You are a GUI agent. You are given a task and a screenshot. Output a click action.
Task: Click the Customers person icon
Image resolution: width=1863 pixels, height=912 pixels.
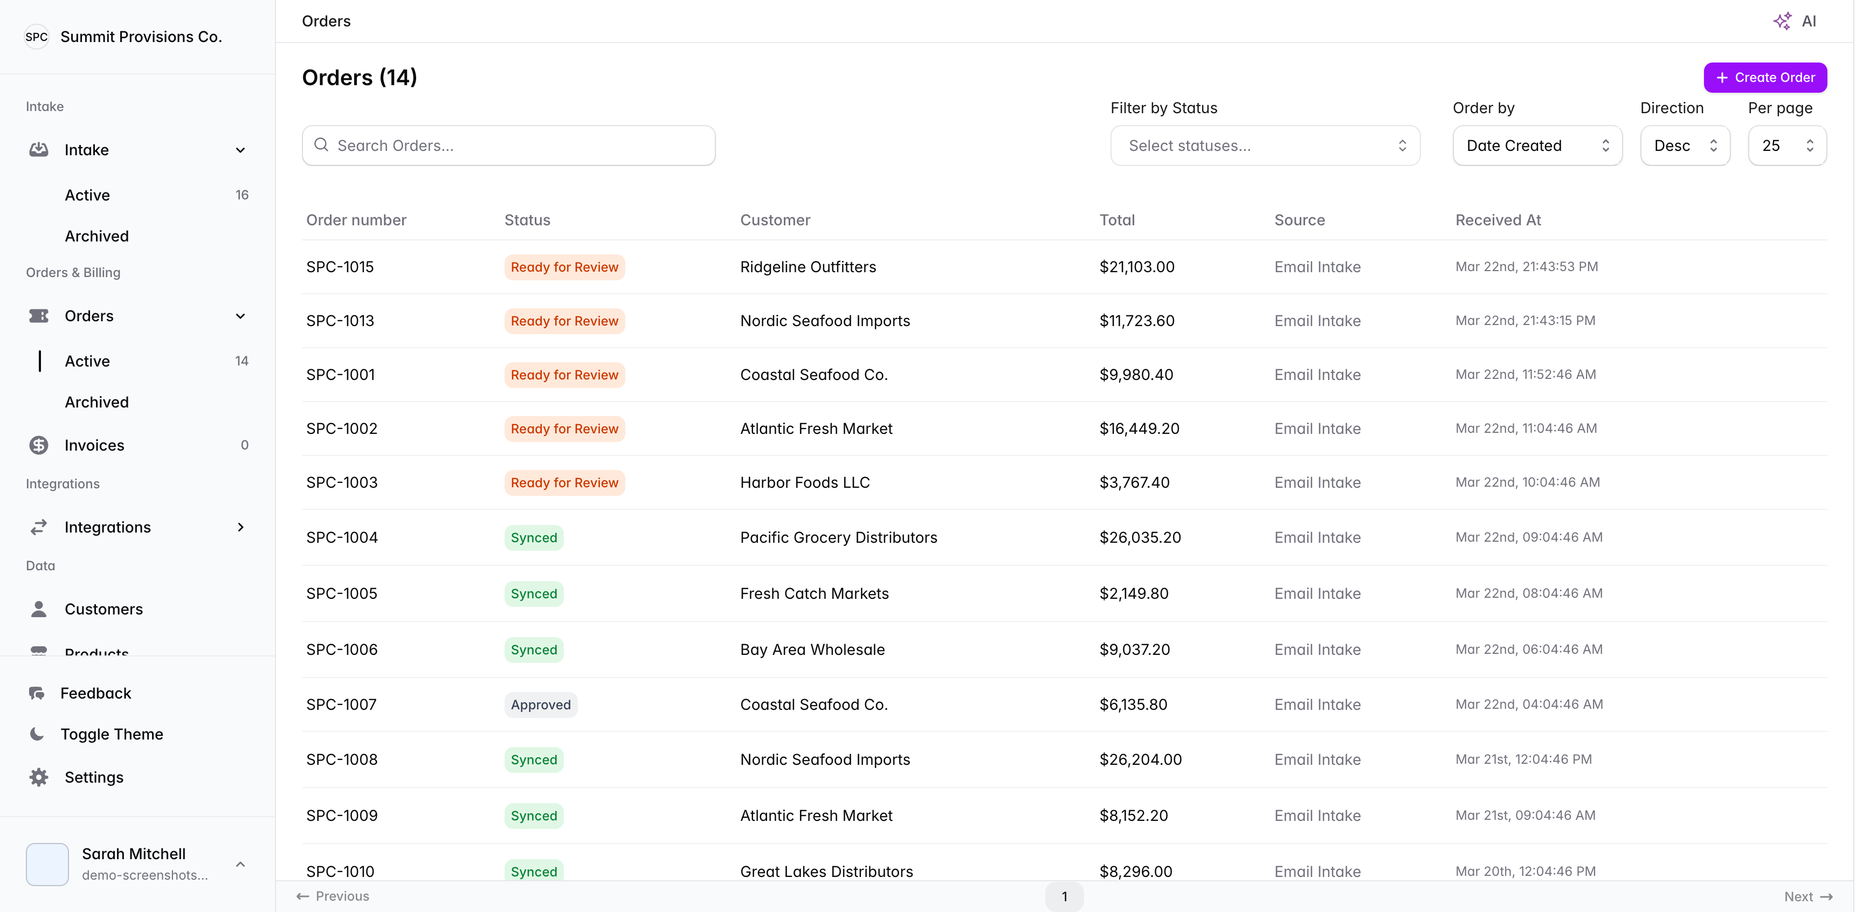[x=38, y=609]
